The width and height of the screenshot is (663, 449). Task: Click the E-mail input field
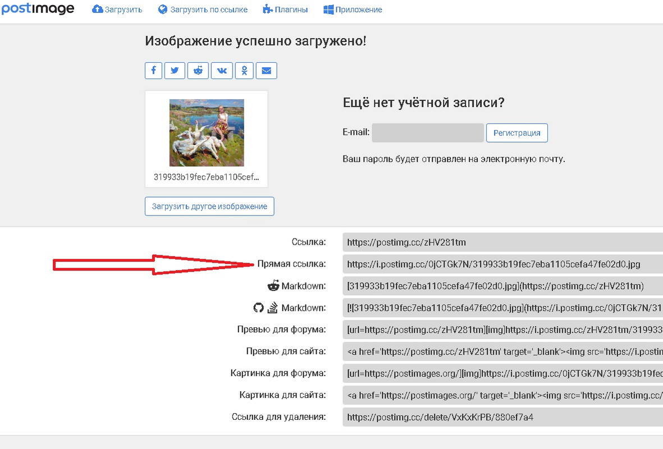click(x=428, y=133)
